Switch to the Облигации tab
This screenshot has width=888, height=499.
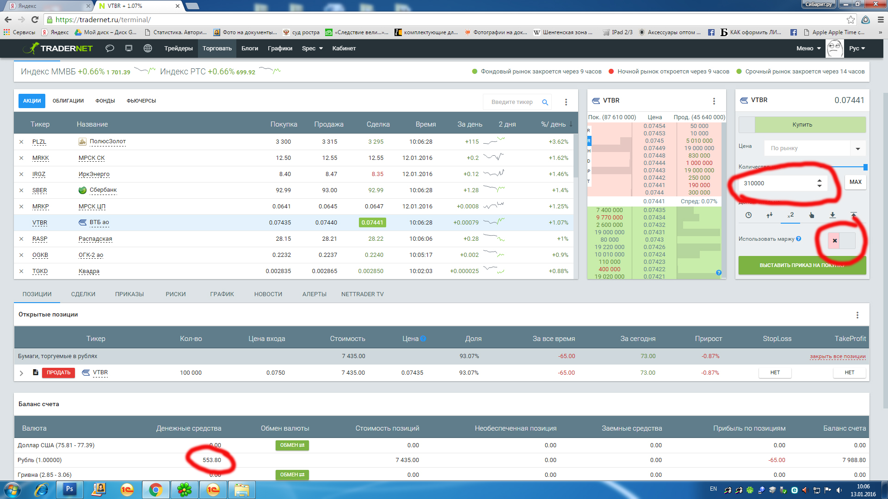(68, 101)
